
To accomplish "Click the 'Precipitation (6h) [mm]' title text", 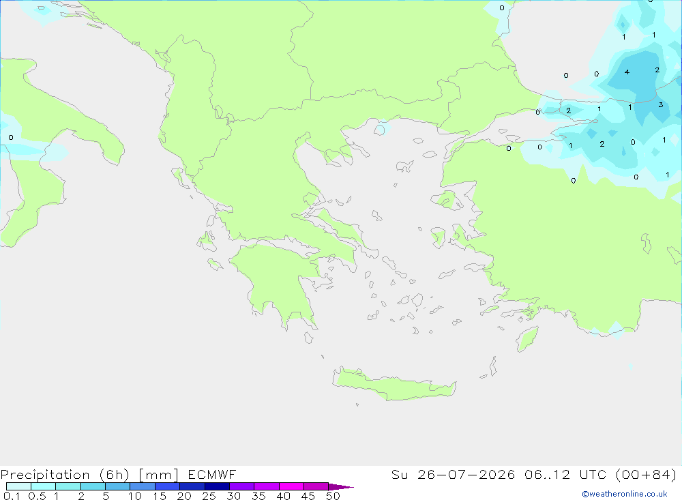I will [89, 475].
